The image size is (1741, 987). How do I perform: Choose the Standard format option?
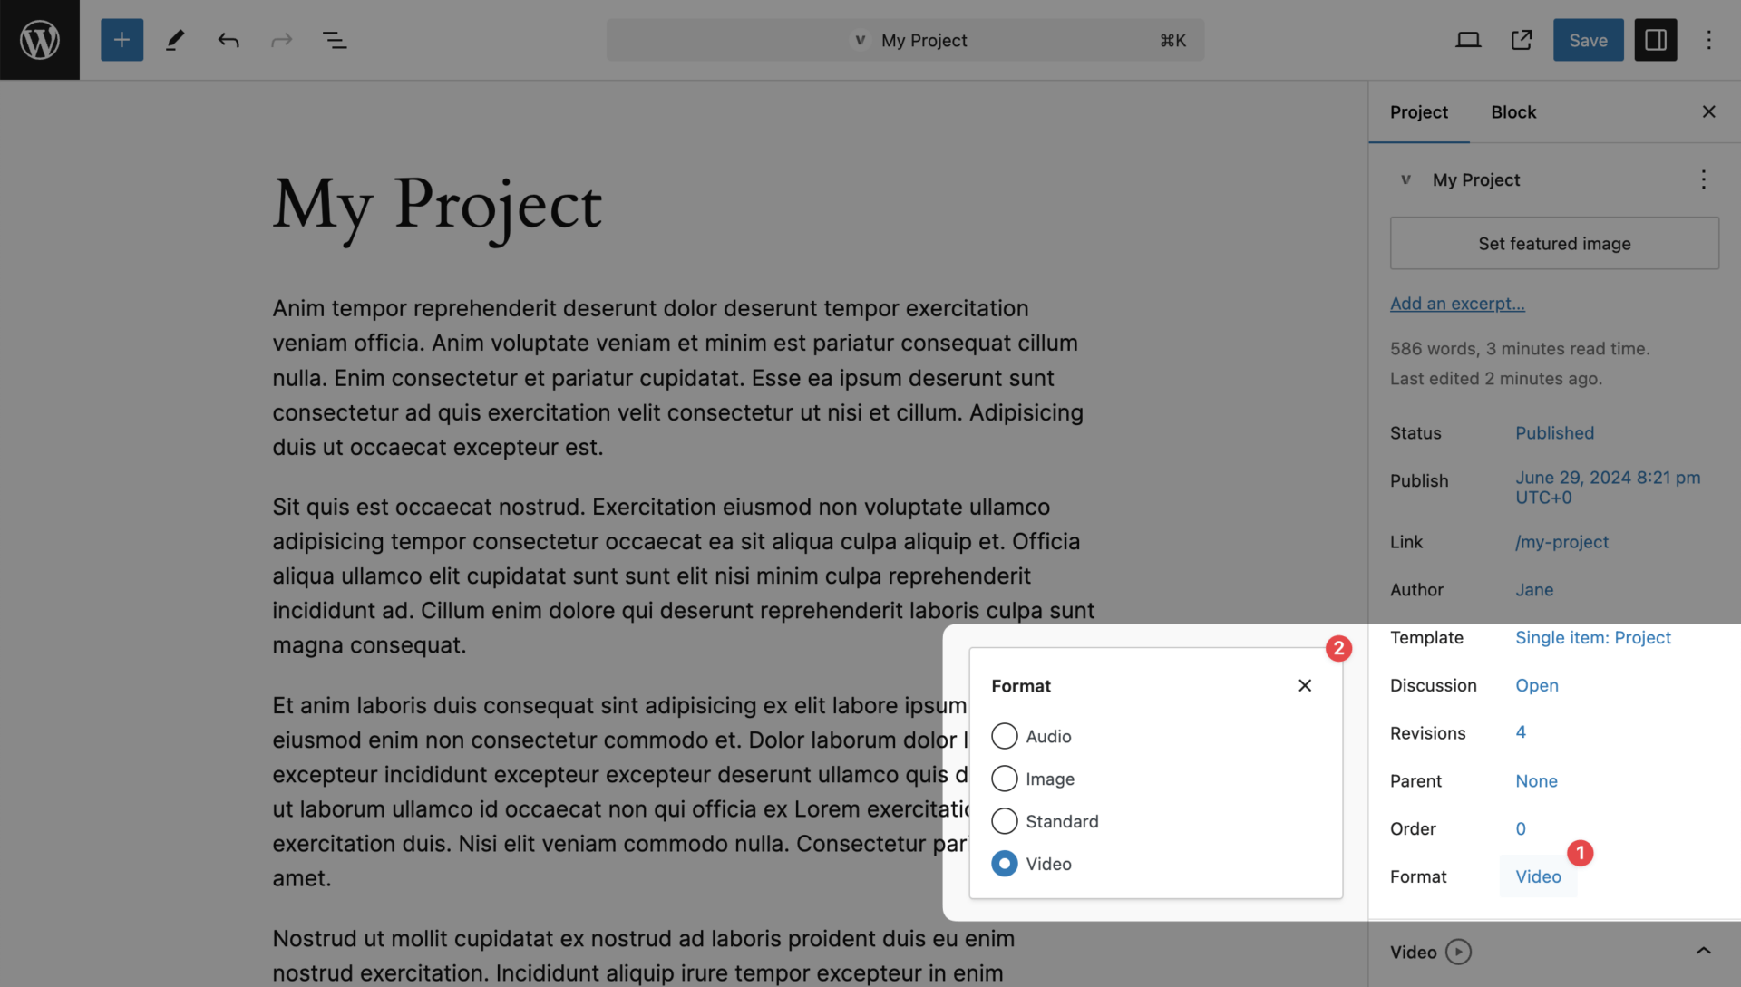(1005, 821)
